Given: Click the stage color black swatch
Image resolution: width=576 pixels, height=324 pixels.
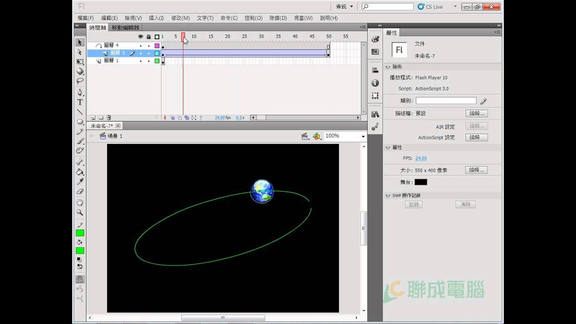Looking at the screenshot, I should [x=421, y=182].
